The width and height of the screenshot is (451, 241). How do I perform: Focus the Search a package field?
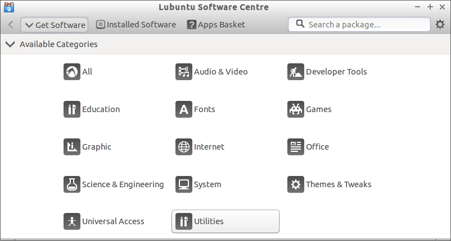tap(359, 24)
